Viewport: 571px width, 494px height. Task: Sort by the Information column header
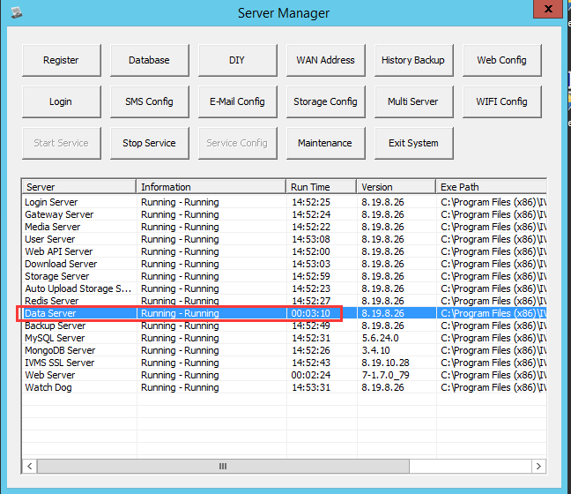point(211,187)
